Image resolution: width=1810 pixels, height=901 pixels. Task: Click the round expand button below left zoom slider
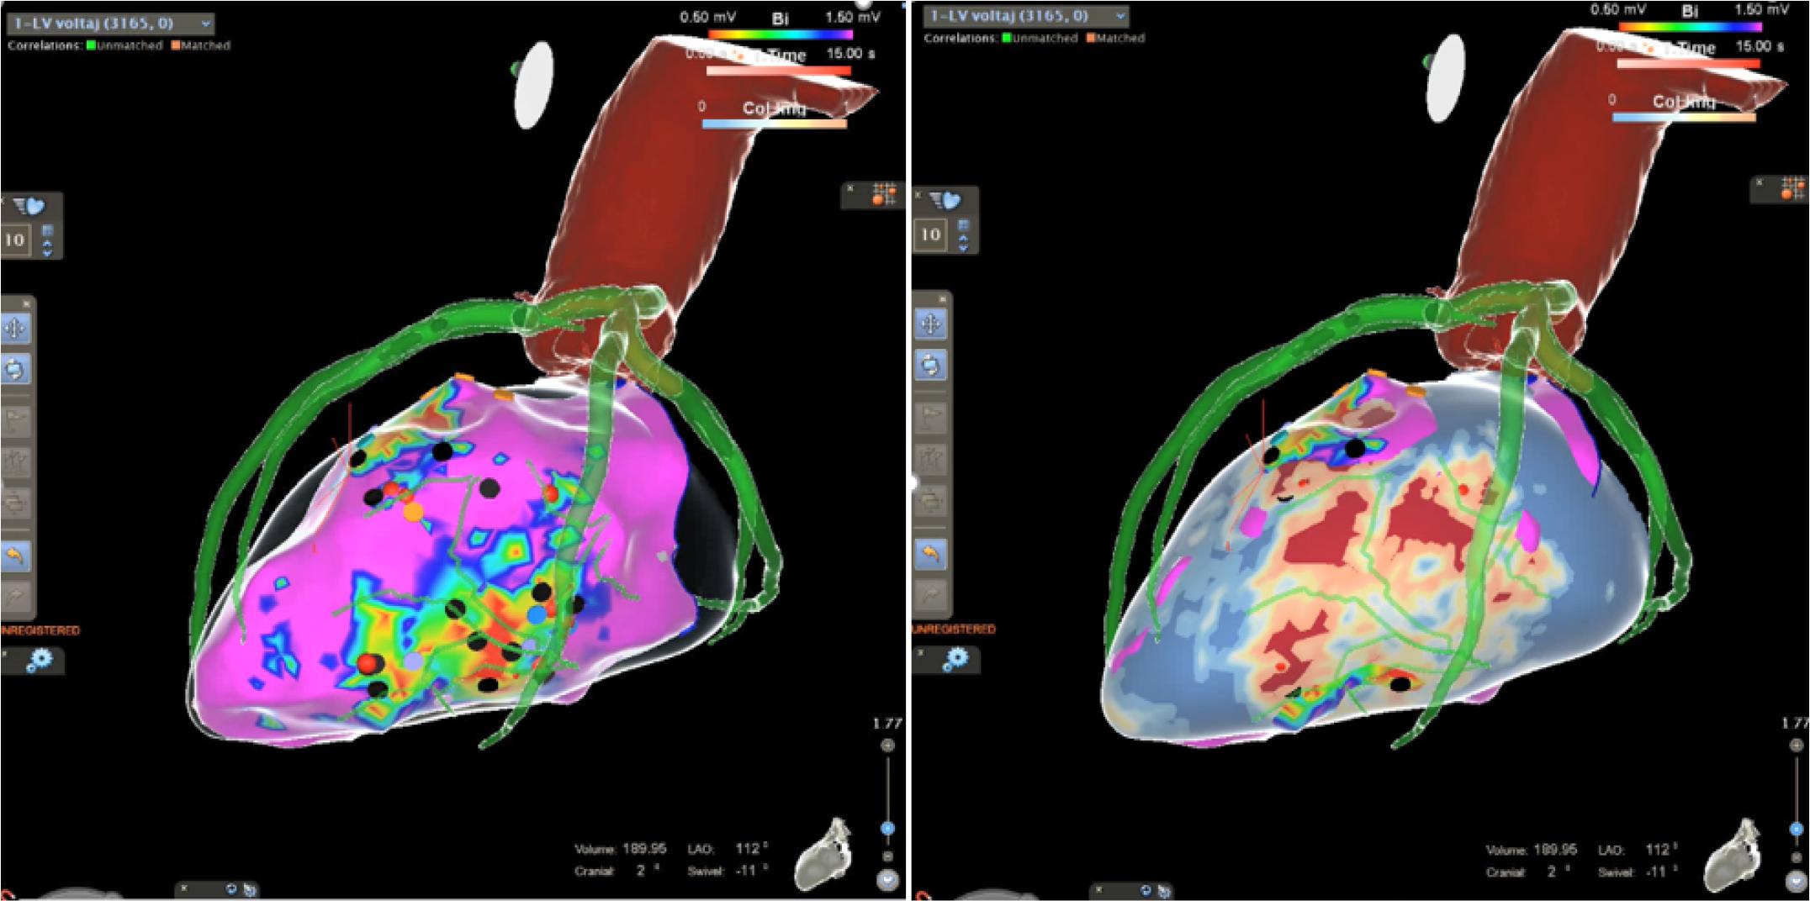tap(887, 880)
